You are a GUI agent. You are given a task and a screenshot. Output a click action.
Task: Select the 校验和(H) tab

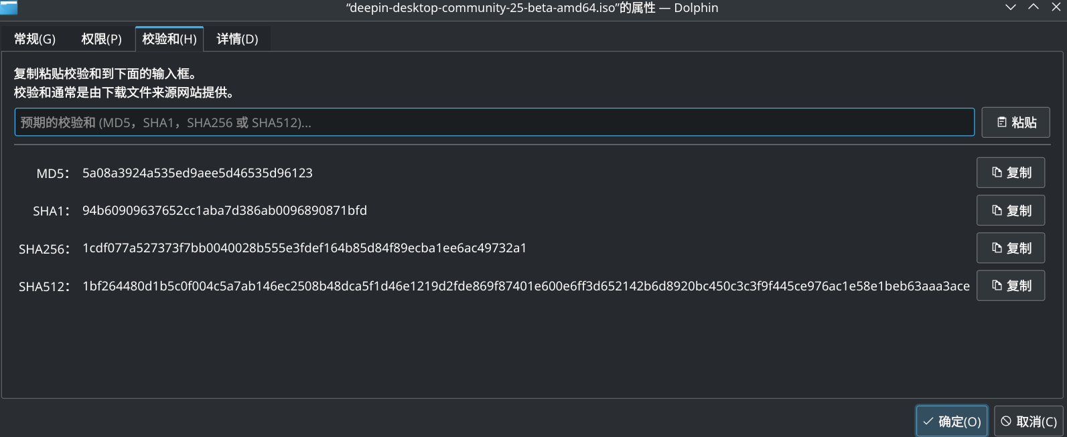click(x=169, y=39)
